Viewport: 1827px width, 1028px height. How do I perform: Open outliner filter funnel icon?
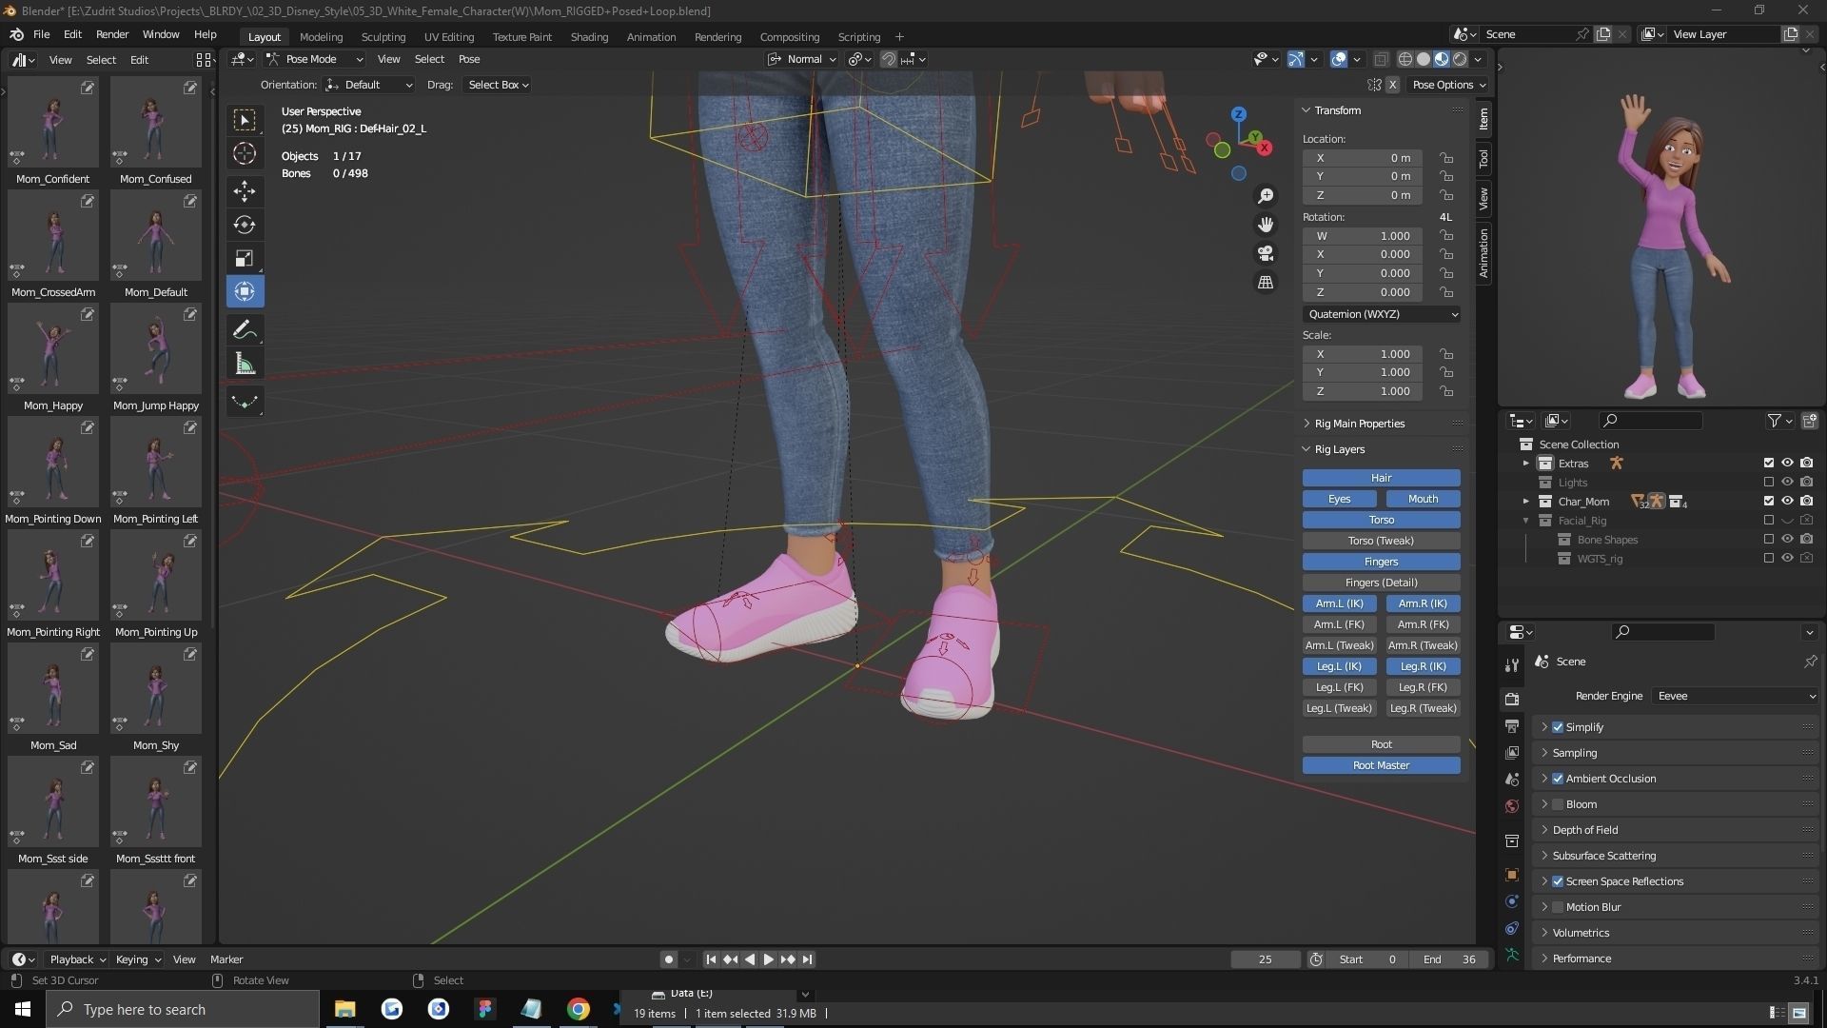point(1775,421)
